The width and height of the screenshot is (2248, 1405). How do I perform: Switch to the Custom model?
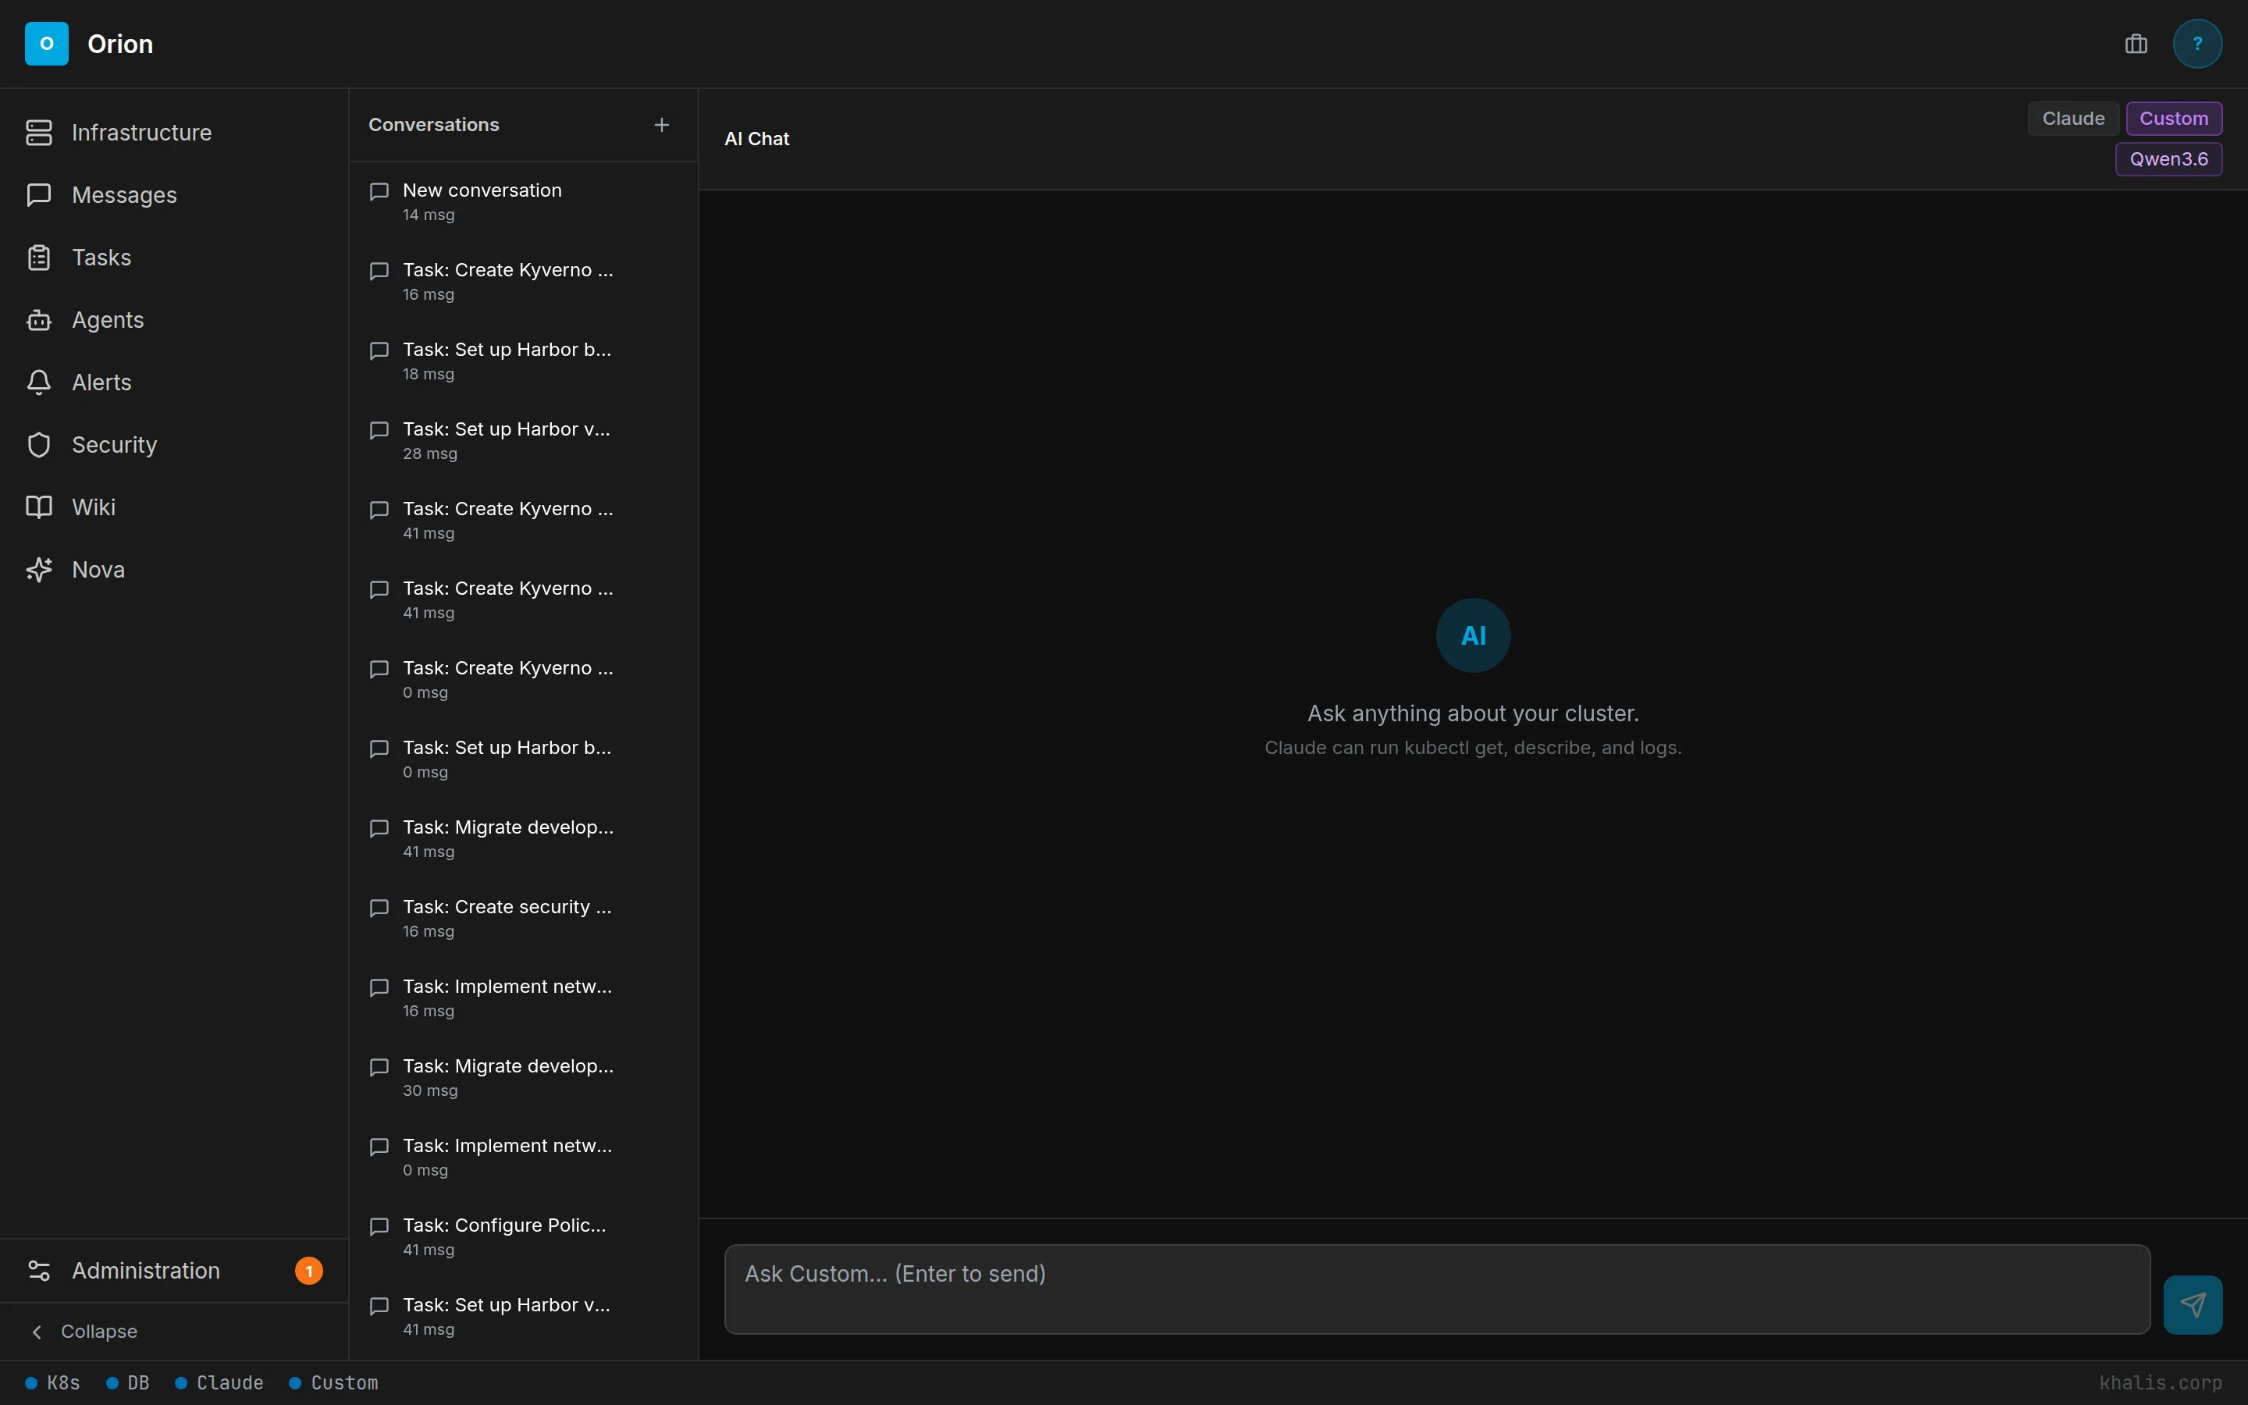[2174, 118]
